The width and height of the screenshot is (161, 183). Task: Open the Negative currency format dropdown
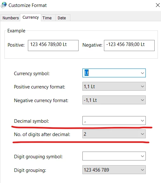pos(114,100)
